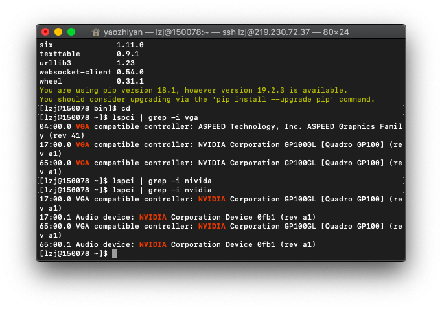Maximize the window with the green button
This screenshot has width=442, height=309.
tap(71, 32)
